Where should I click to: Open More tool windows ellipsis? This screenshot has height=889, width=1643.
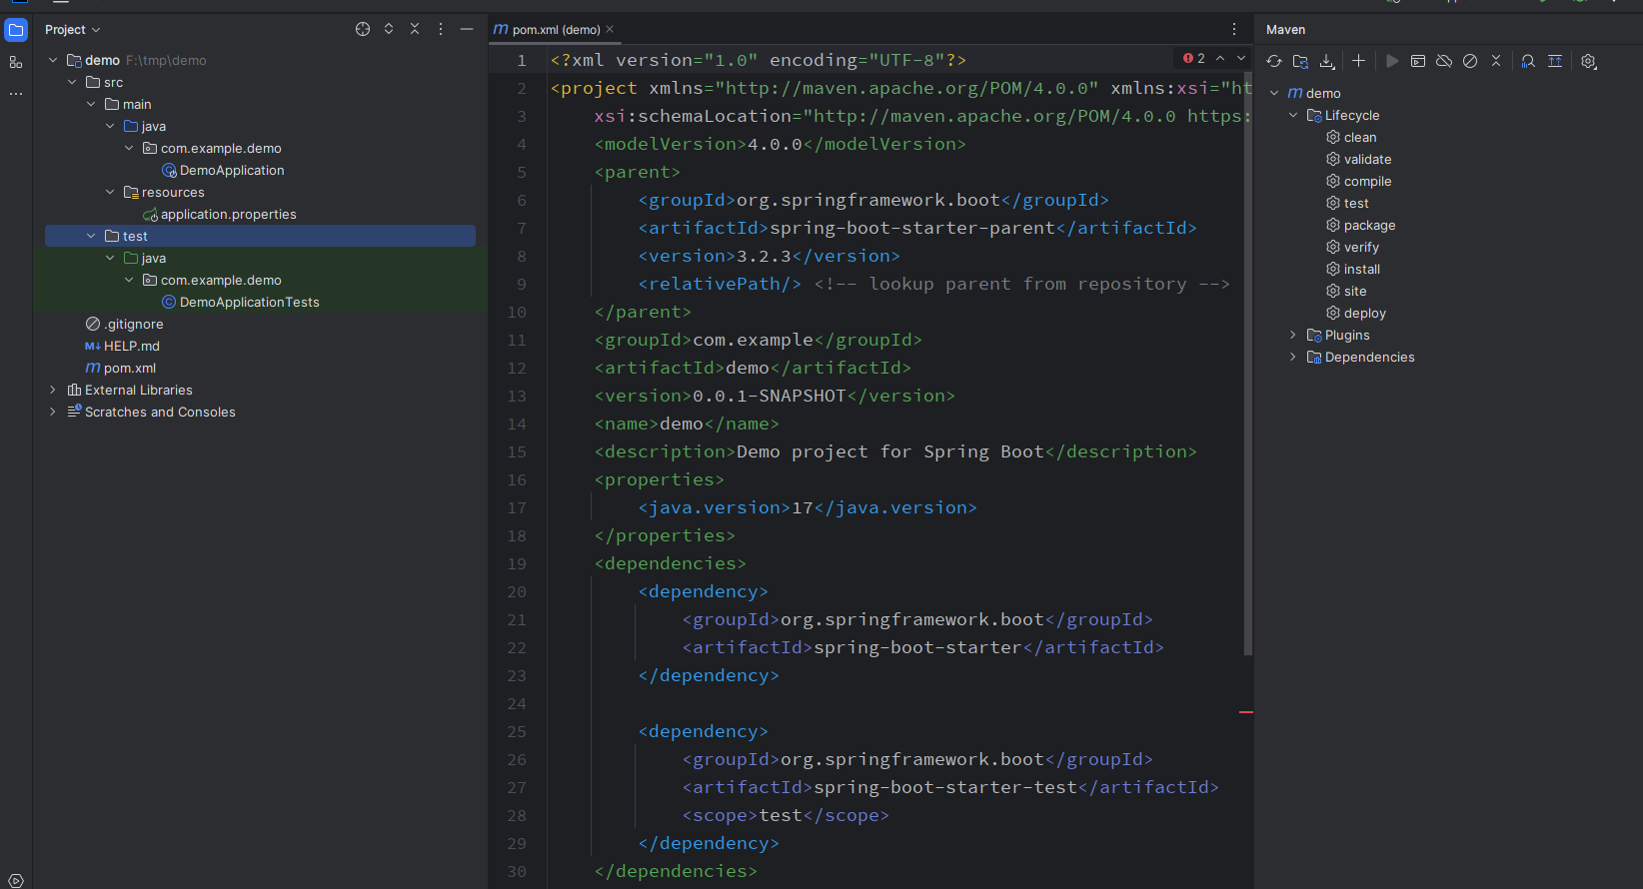pos(16,94)
